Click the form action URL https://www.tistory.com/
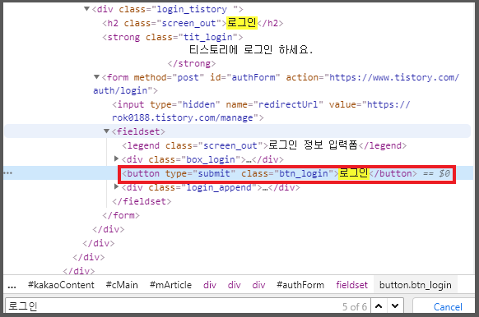The width and height of the screenshot is (479, 317). pyautogui.click(x=393, y=77)
